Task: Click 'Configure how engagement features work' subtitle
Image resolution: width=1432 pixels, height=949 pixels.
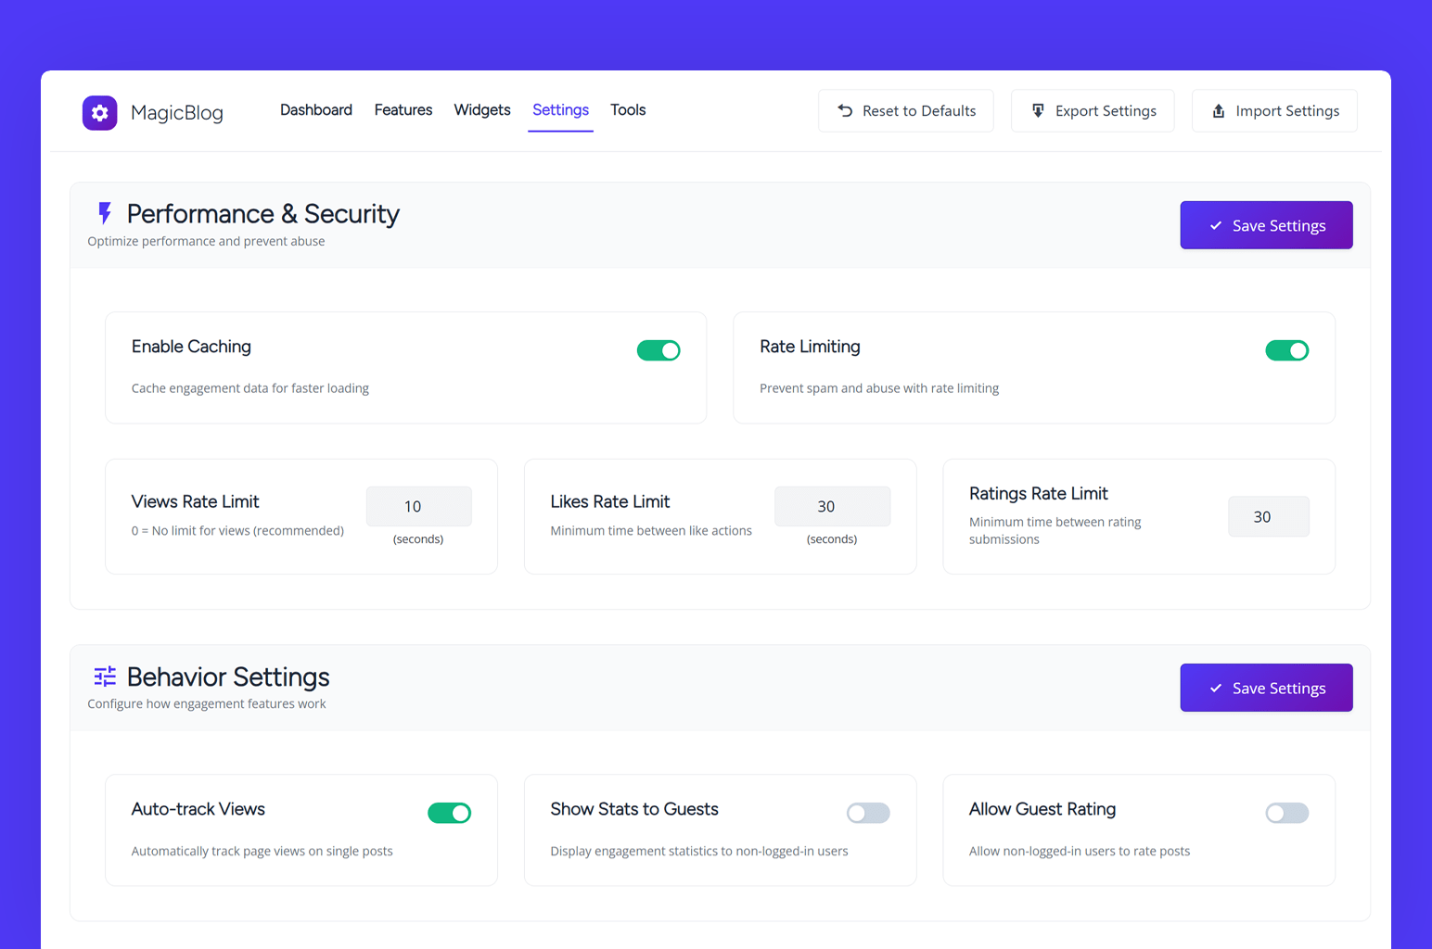Action: [x=206, y=703]
